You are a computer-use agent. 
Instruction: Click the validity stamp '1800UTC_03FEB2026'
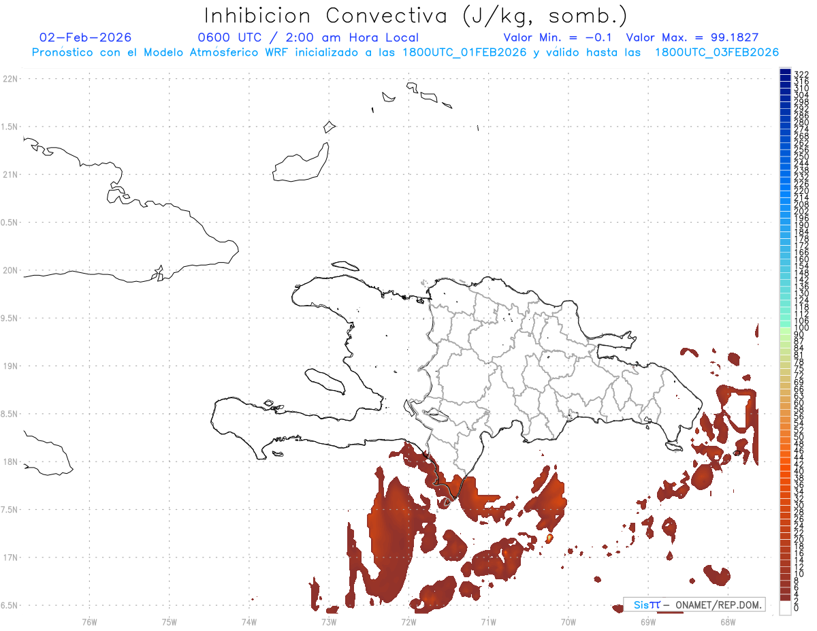click(717, 52)
